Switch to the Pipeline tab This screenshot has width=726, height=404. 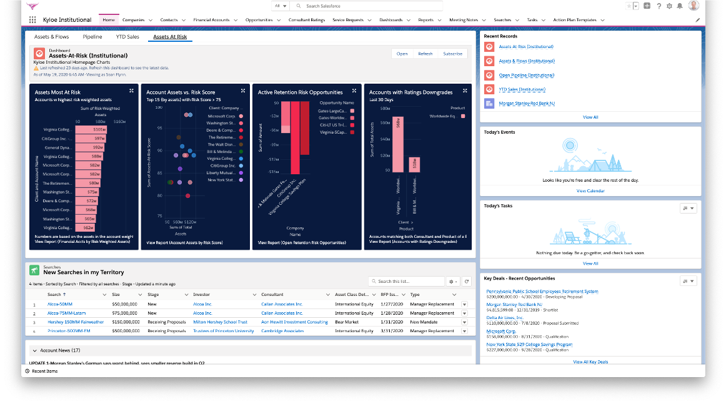(x=92, y=37)
